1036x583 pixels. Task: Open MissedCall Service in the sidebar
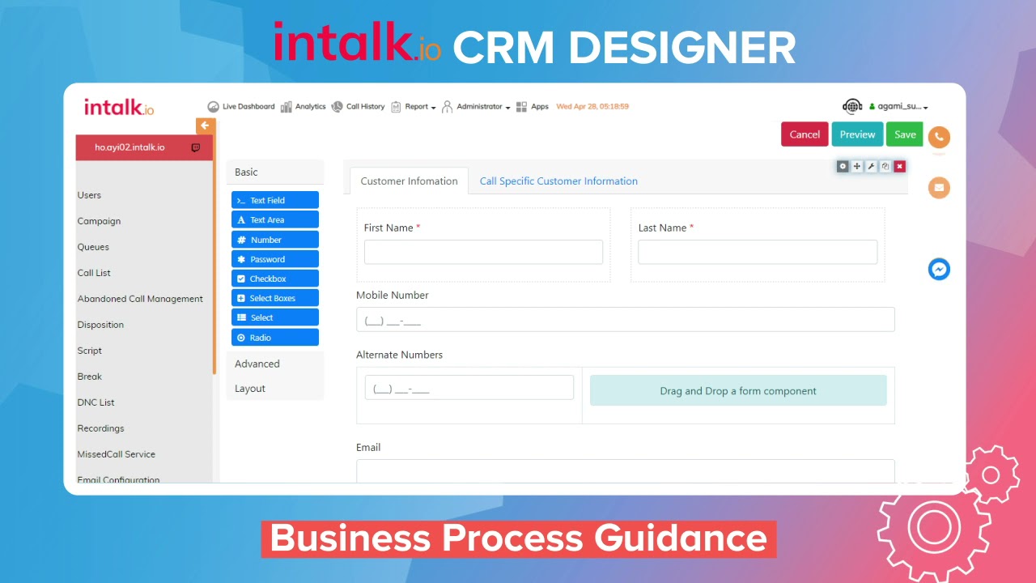[116, 454]
